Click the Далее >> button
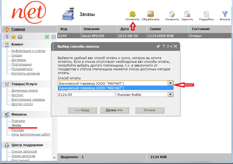This screenshot has height=164, width=233. pos(114,110)
